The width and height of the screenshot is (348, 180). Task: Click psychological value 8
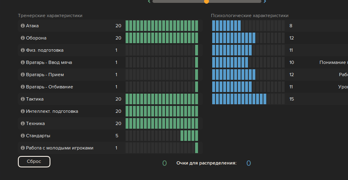pos(291,26)
